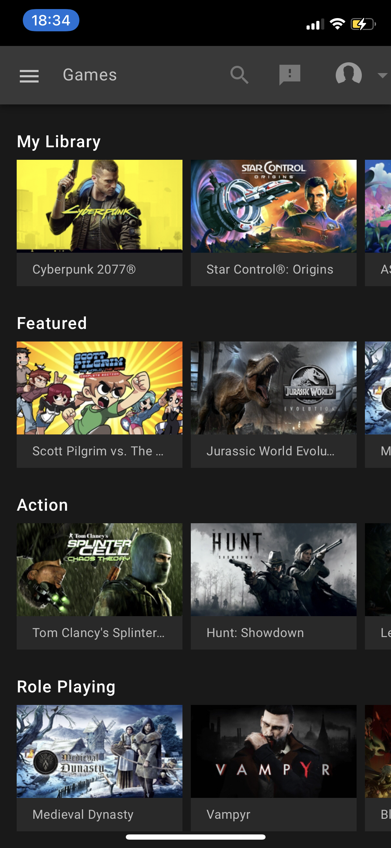Select Hunt: Showdown cover image
The width and height of the screenshot is (391, 848).
(274, 569)
